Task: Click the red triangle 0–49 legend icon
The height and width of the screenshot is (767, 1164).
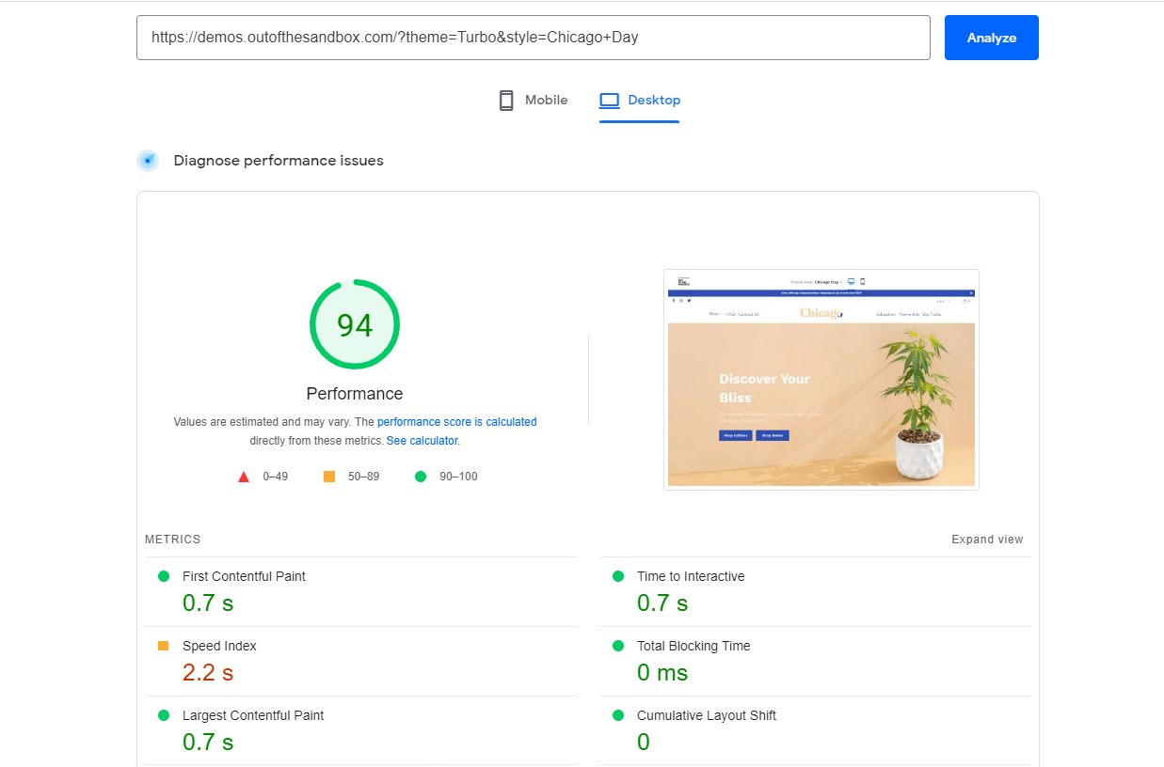Action: point(244,477)
